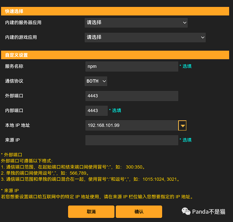The width and height of the screenshot is (233, 222).
Task: Open the 内建的游戏应用 dropdown
Action: coord(145,37)
